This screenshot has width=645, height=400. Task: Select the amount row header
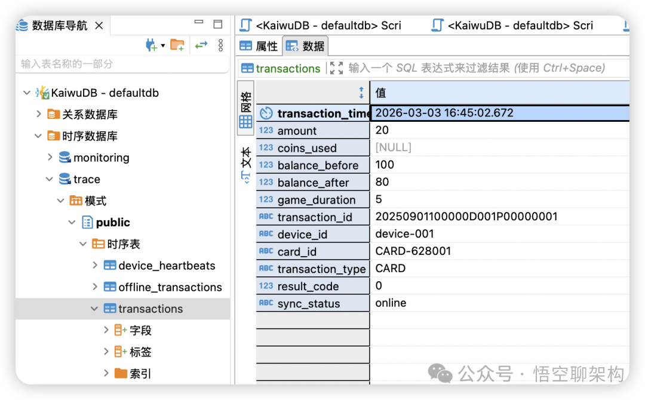click(x=313, y=131)
